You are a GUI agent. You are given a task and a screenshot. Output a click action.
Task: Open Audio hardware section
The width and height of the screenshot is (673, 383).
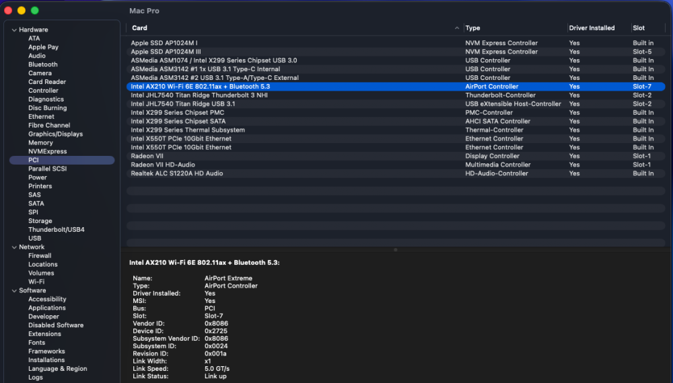click(x=37, y=56)
